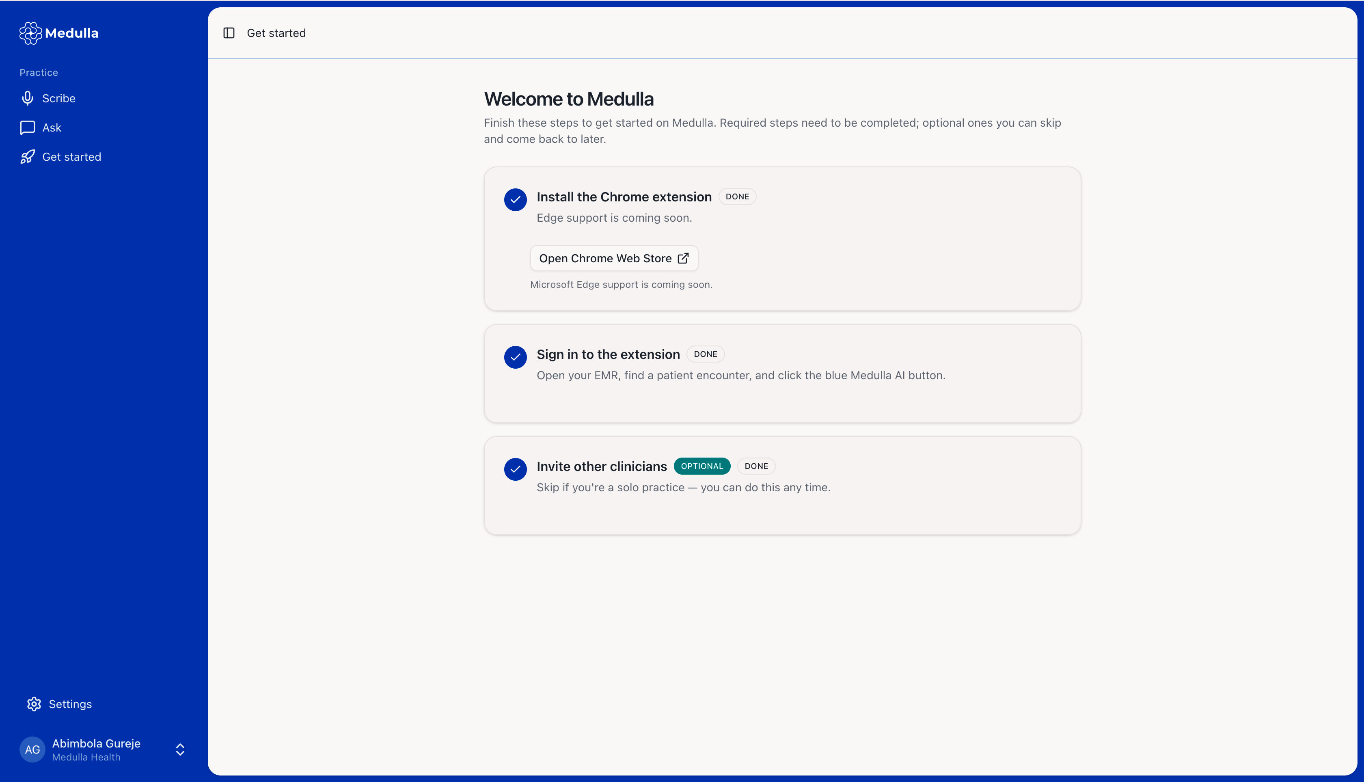1364x782 pixels.
Task: Click the external link icon on Chrome Web Store button
Action: coord(683,258)
